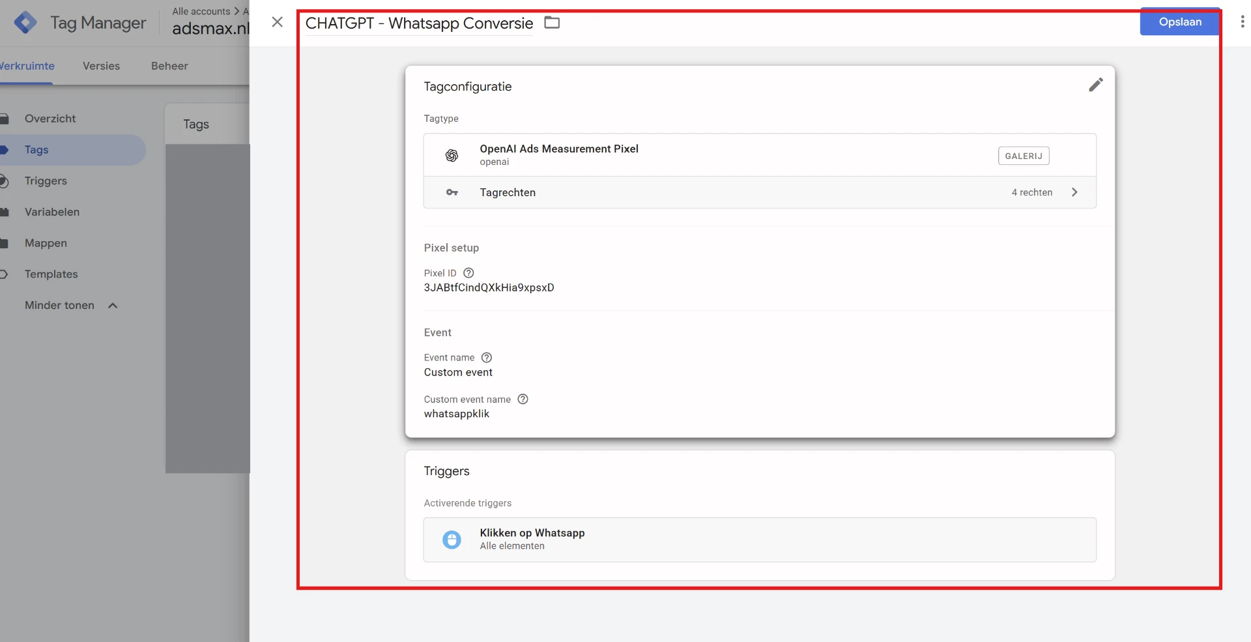Click the 4 rechten permissions text
The width and height of the screenshot is (1251, 642).
(1031, 192)
